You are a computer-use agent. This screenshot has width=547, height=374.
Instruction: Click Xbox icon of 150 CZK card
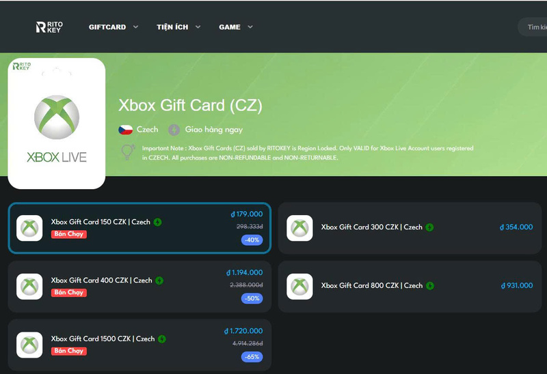coord(29,228)
